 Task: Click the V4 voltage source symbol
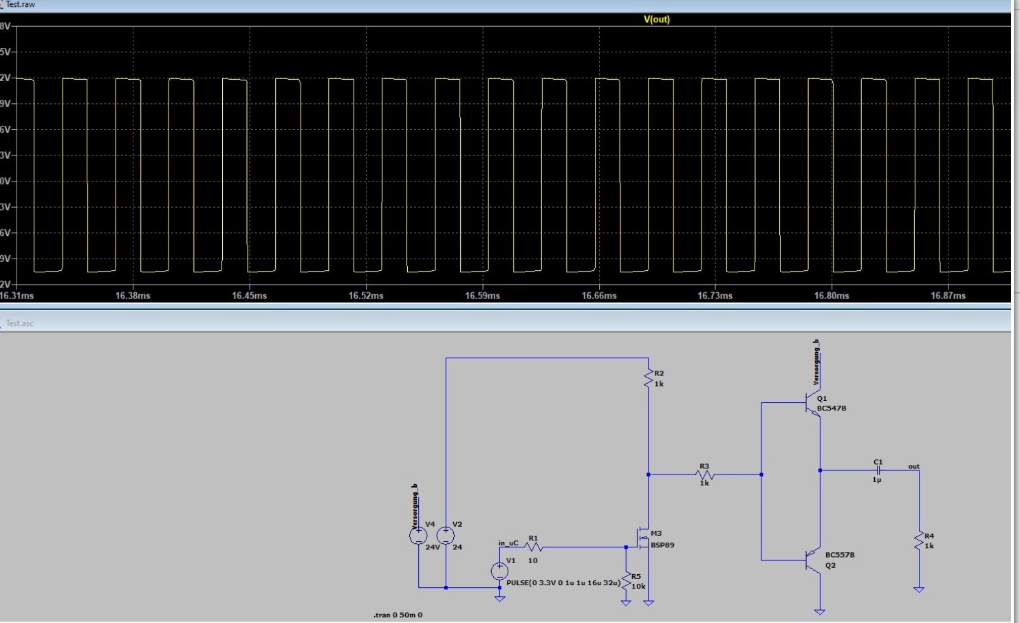(418, 536)
